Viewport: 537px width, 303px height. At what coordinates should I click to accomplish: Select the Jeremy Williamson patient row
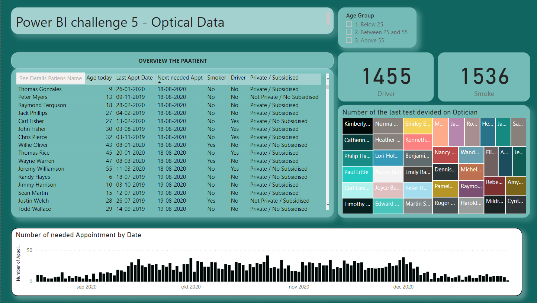(169, 169)
